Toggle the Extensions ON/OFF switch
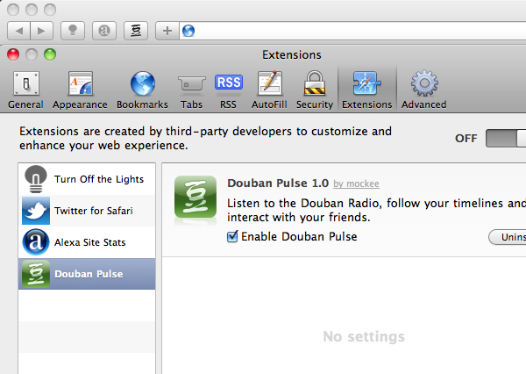The width and height of the screenshot is (526, 374). (x=506, y=138)
